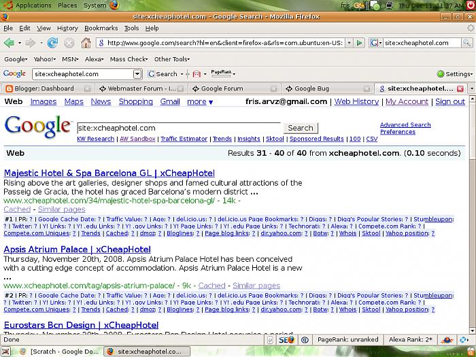The width and height of the screenshot is (476, 357).
Task: Expand the Mass Check dropdown
Action: [x=129, y=59]
